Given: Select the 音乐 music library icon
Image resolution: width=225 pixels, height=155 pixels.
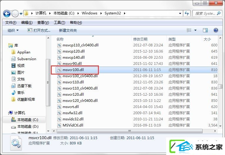Looking at the screenshot, I should coord(14,92).
